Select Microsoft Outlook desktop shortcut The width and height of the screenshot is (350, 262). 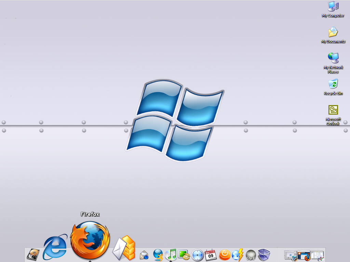point(333,113)
